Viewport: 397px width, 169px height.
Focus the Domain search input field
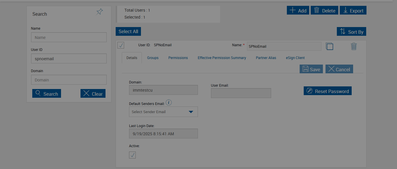[x=69, y=80]
